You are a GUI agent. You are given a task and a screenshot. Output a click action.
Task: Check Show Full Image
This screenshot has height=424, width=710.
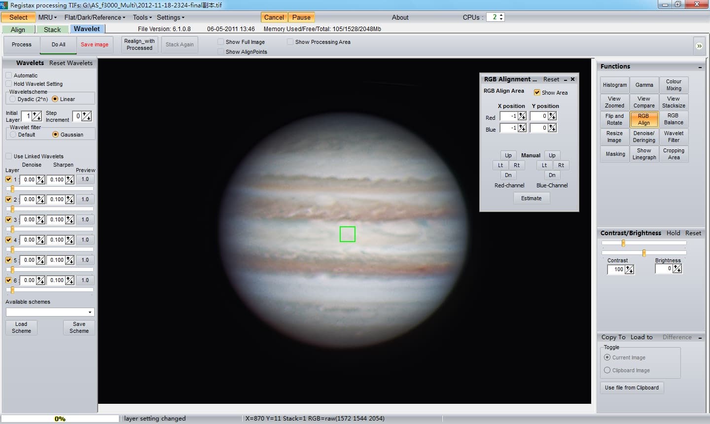[x=220, y=42]
